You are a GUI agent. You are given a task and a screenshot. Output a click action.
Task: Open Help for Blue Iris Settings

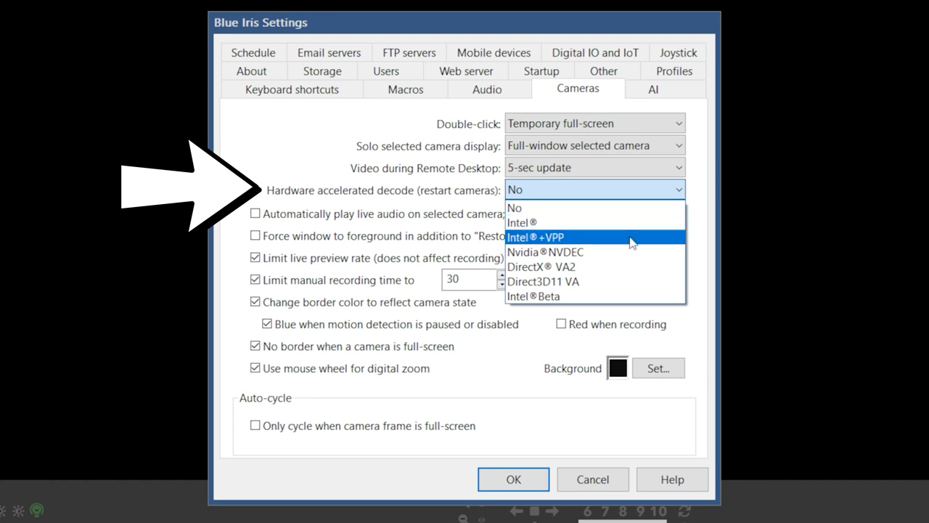tap(672, 479)
